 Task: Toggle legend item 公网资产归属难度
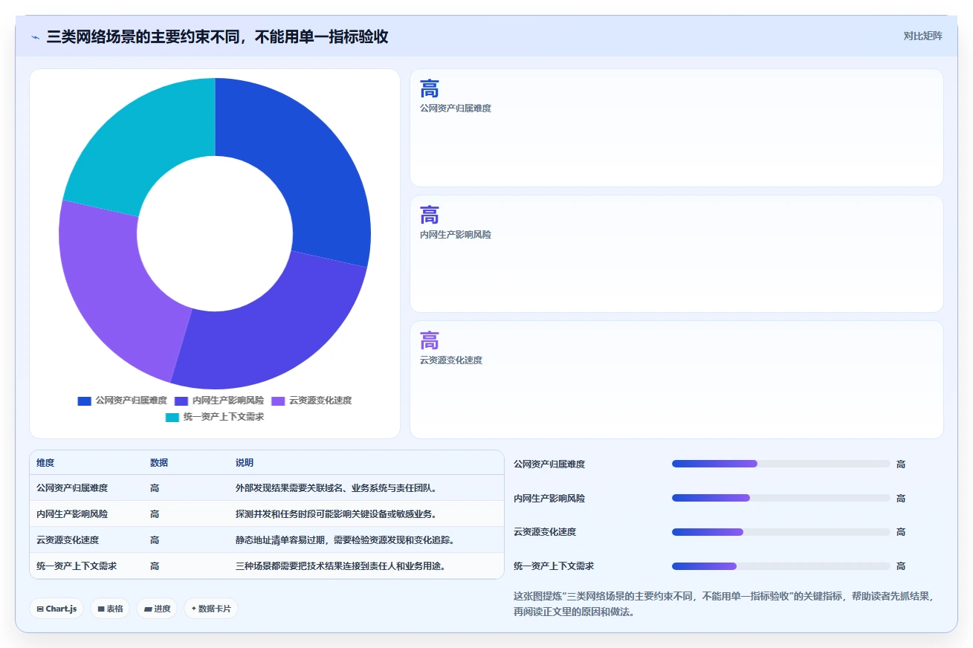pyautogui.click(x=123, y=401)
